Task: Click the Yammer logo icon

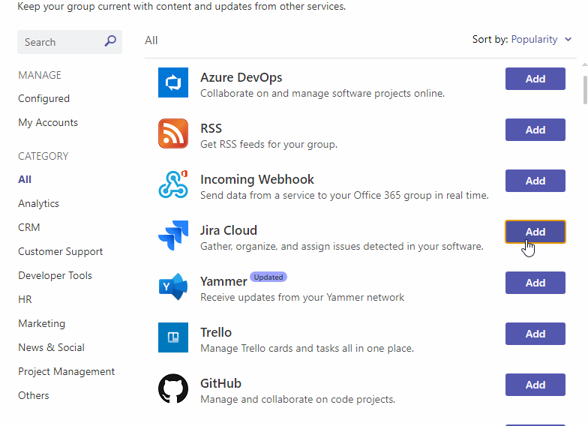Action: coord(173,286)
